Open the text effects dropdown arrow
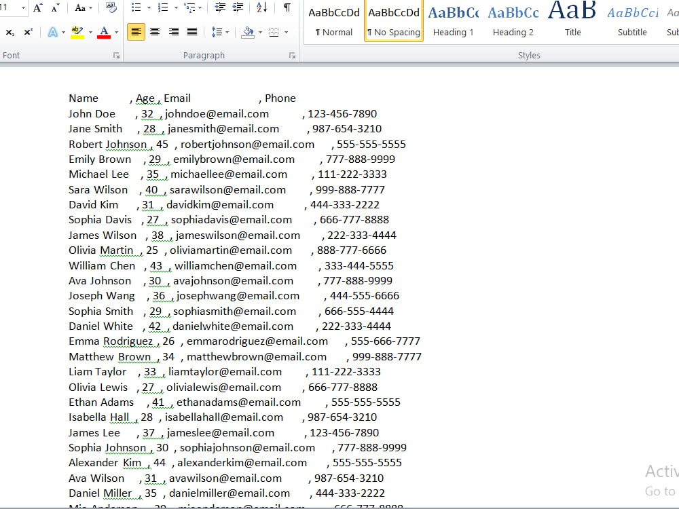Viewport: 679px width, 509px height. (x=64, y=33)
